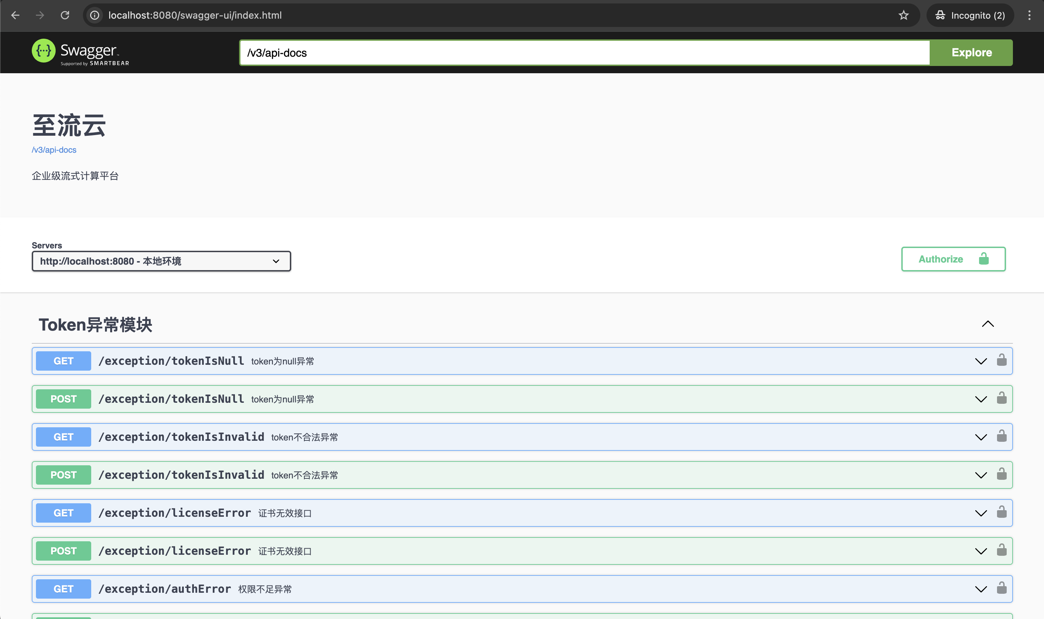The width and height of the screenshot is (1044, 619).
Task: Open the Chrome three-dot menu
Action: click(1029, 16)
